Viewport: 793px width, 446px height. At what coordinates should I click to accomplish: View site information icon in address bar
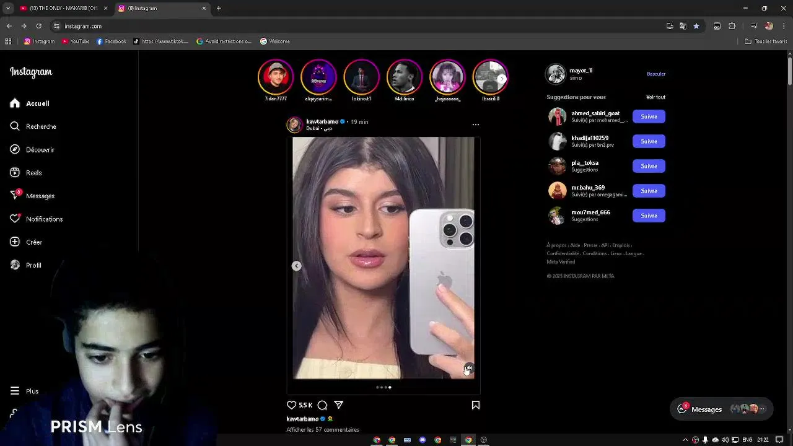(x=56, y=26)
